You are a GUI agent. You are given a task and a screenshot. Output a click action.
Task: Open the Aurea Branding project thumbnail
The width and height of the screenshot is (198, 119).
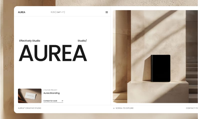(30, 96)
